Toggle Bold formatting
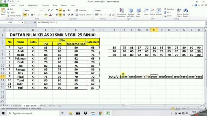 click(25, 15)
